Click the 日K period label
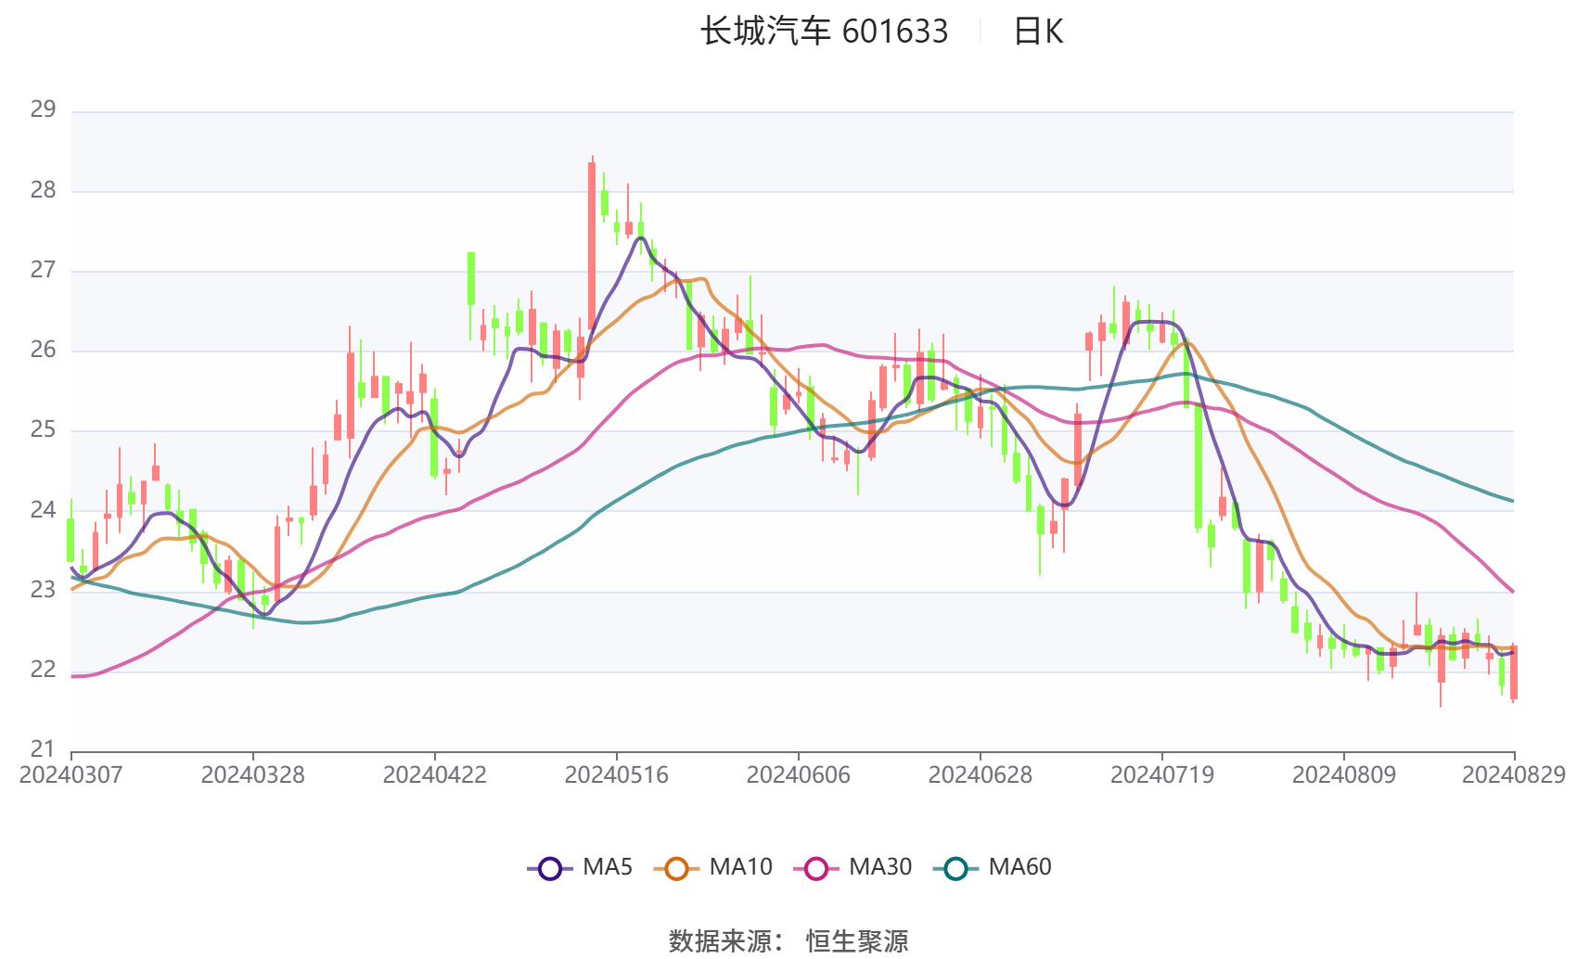This screenshot has height=959, width=1577. 1038,32
